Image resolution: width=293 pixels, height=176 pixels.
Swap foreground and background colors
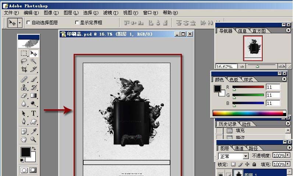34,148
